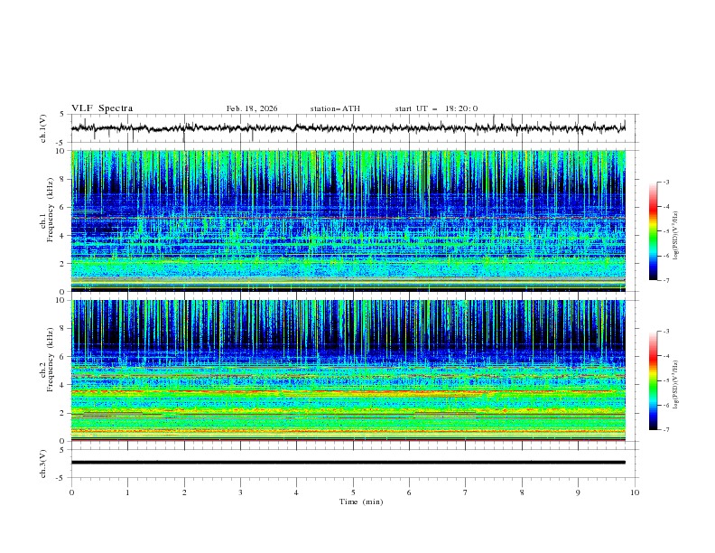Click the "-3" label on ch.1 colorbar
Image resolution: width=715 pixels, height=553 pixels.
click(x=666, y=182)
